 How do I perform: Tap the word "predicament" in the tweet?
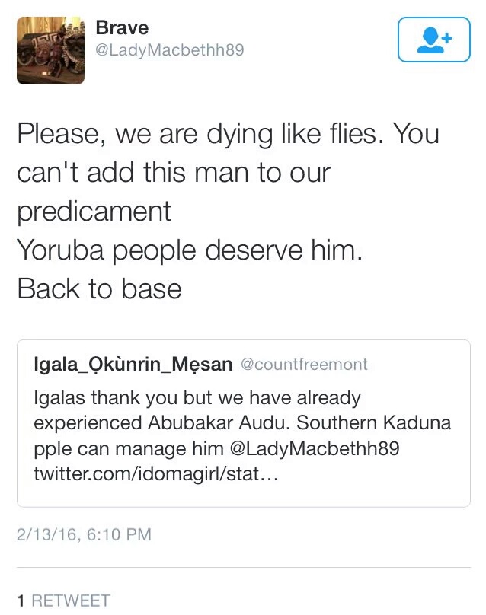(94, 212)
